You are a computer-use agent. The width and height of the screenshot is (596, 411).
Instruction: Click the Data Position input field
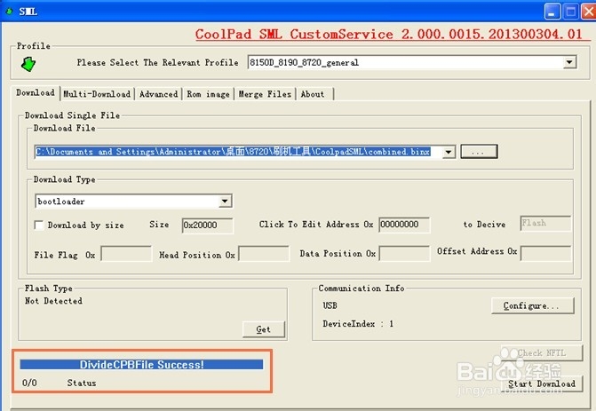(x=404, y=254)
